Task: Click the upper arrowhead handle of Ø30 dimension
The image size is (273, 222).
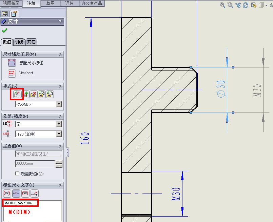Action: click(227, 58)
